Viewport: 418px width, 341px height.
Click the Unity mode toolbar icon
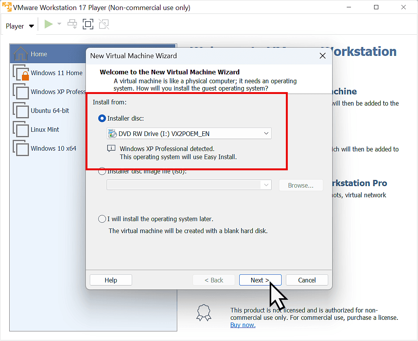(104, 24)
